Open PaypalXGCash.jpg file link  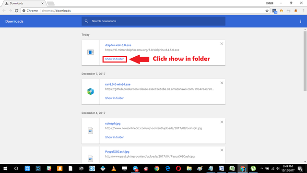pos(117,152)
